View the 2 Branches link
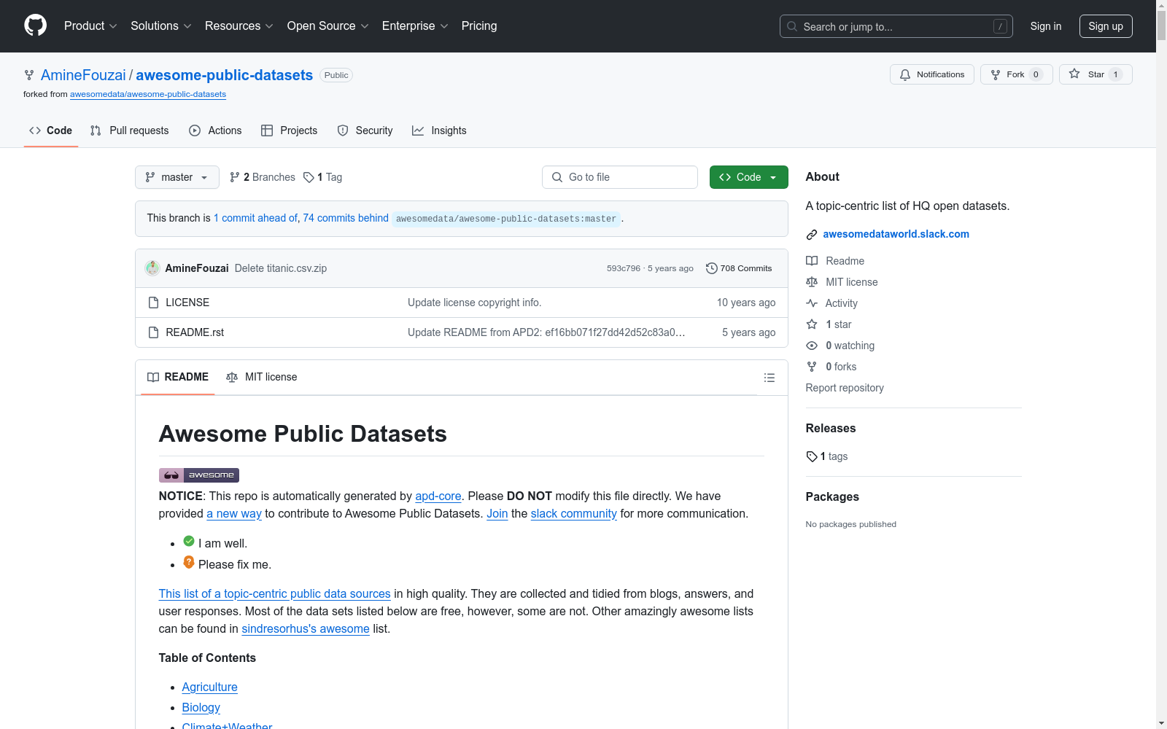 [263, 177]
